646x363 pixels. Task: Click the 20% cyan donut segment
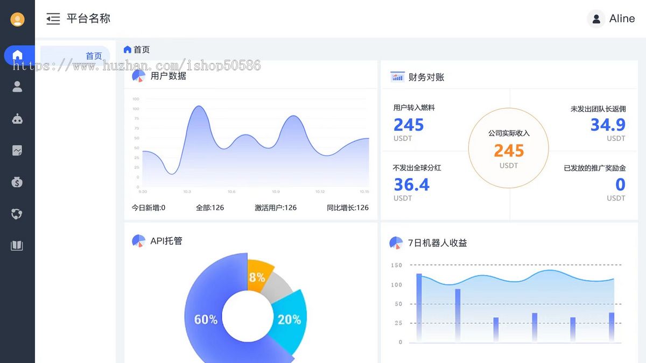(289, 319)
